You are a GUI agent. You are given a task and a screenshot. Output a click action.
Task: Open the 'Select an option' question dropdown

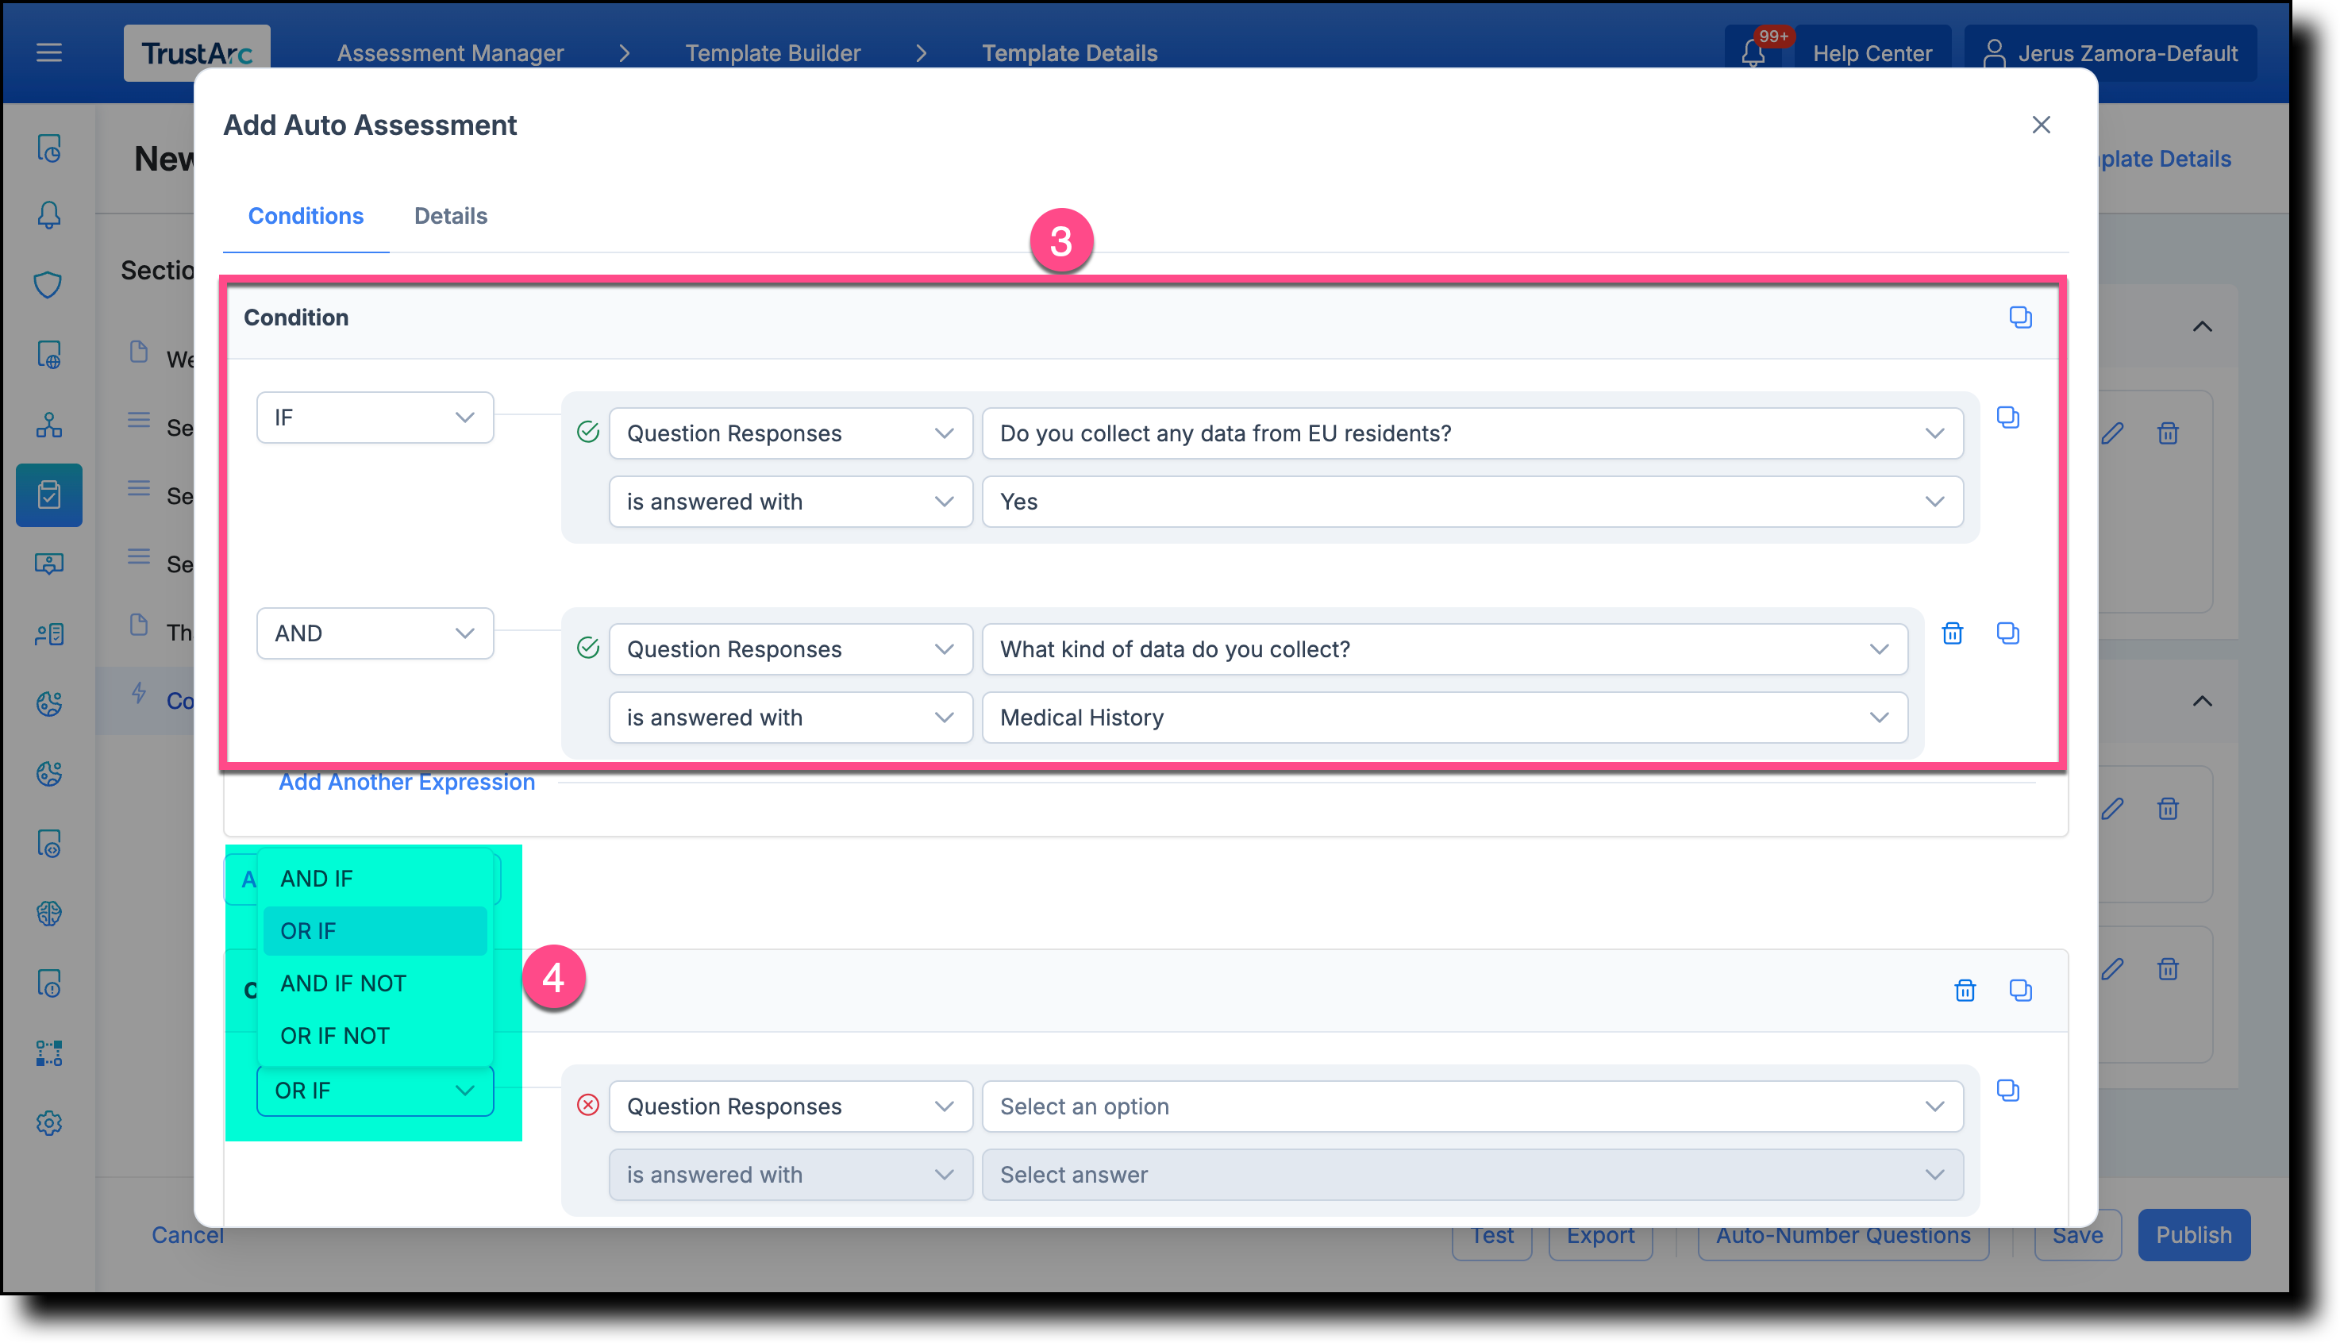pyautogui.click(x=1472, y=1107)
